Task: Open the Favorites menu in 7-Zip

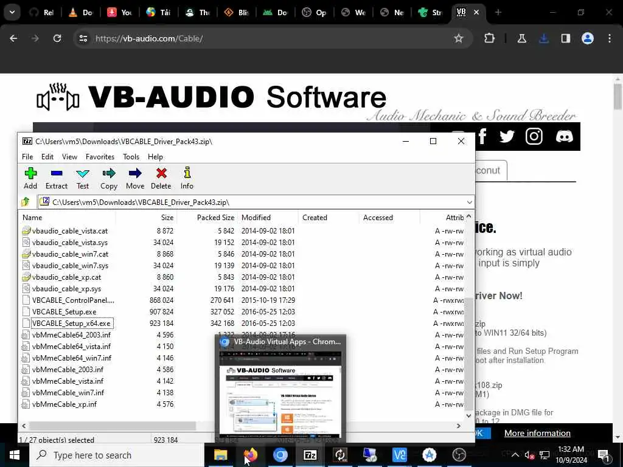Action: [x=100, y=157]
